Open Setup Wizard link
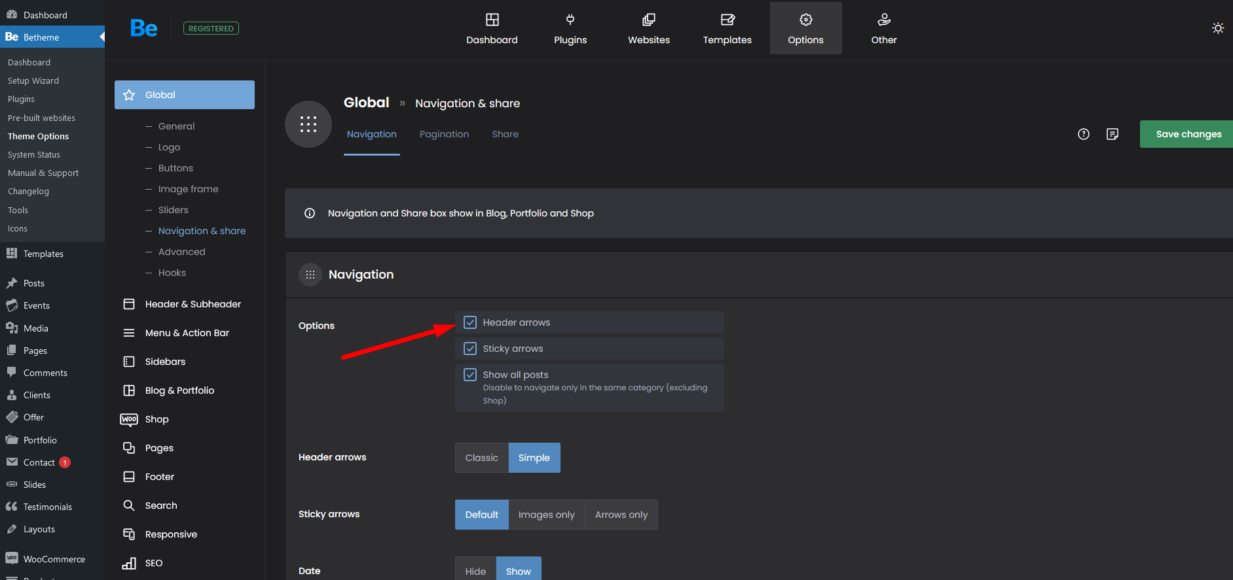This screenshot has height=580, width=1233. [33, 80]
